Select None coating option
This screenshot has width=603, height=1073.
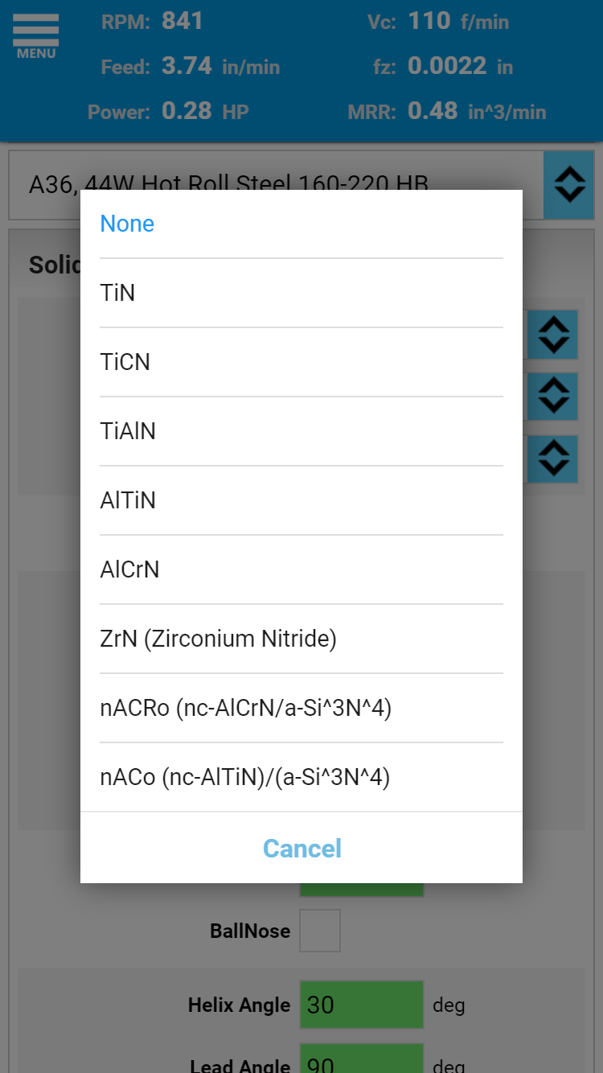coord(301,224)
